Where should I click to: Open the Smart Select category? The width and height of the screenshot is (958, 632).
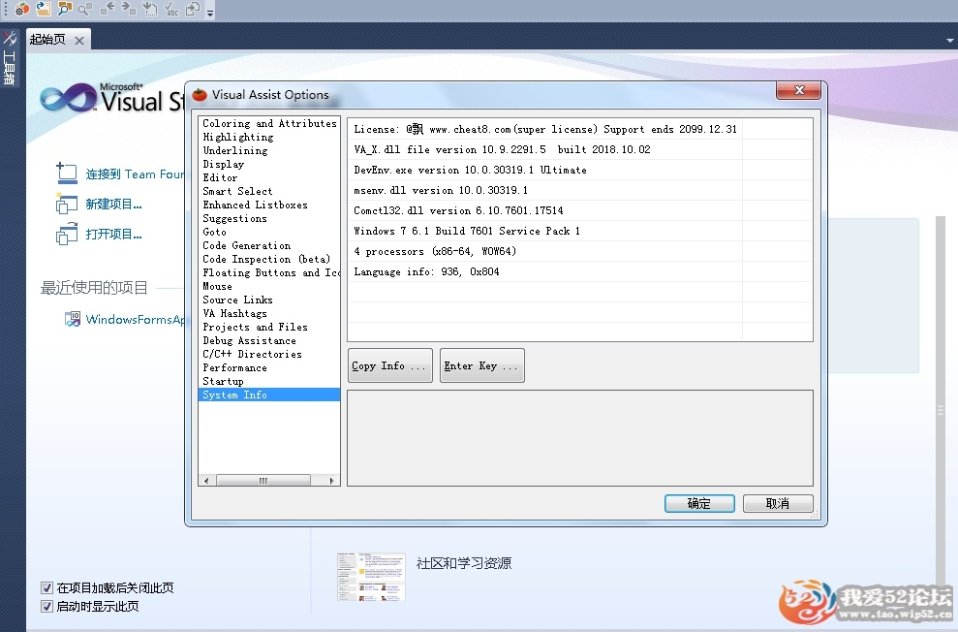(x=269, y=191)
